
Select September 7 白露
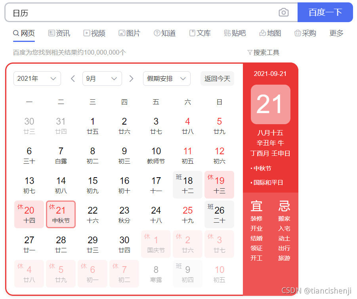tap(61, 155)
